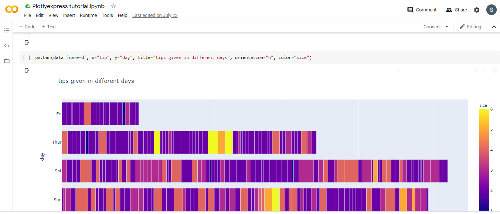Open the Runtime menu

pyautogui.click(x=88, y=15)
